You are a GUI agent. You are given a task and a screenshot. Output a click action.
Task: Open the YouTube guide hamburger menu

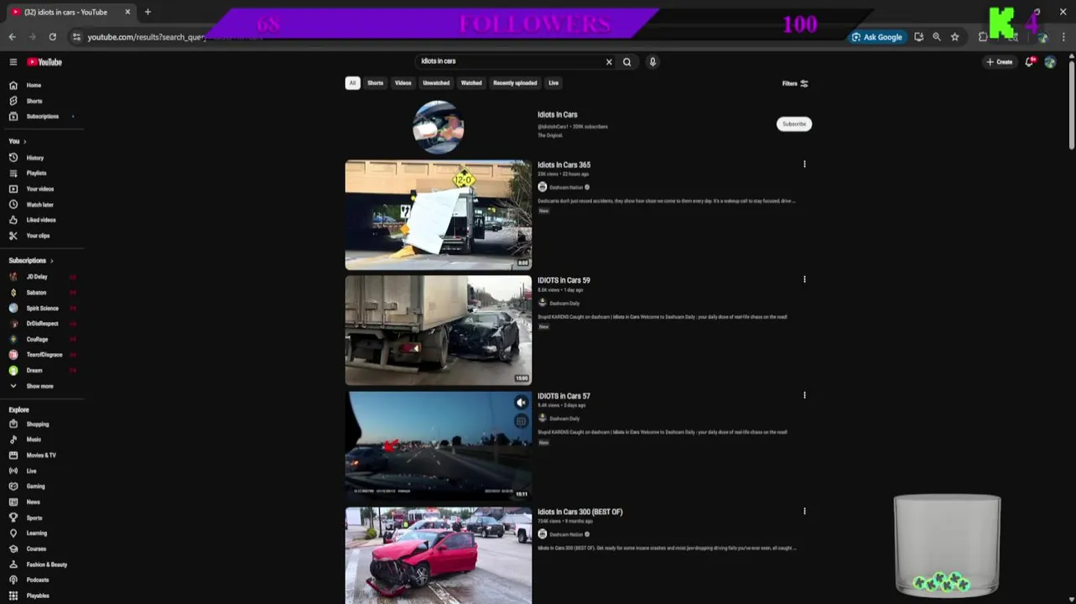[13, 62]
